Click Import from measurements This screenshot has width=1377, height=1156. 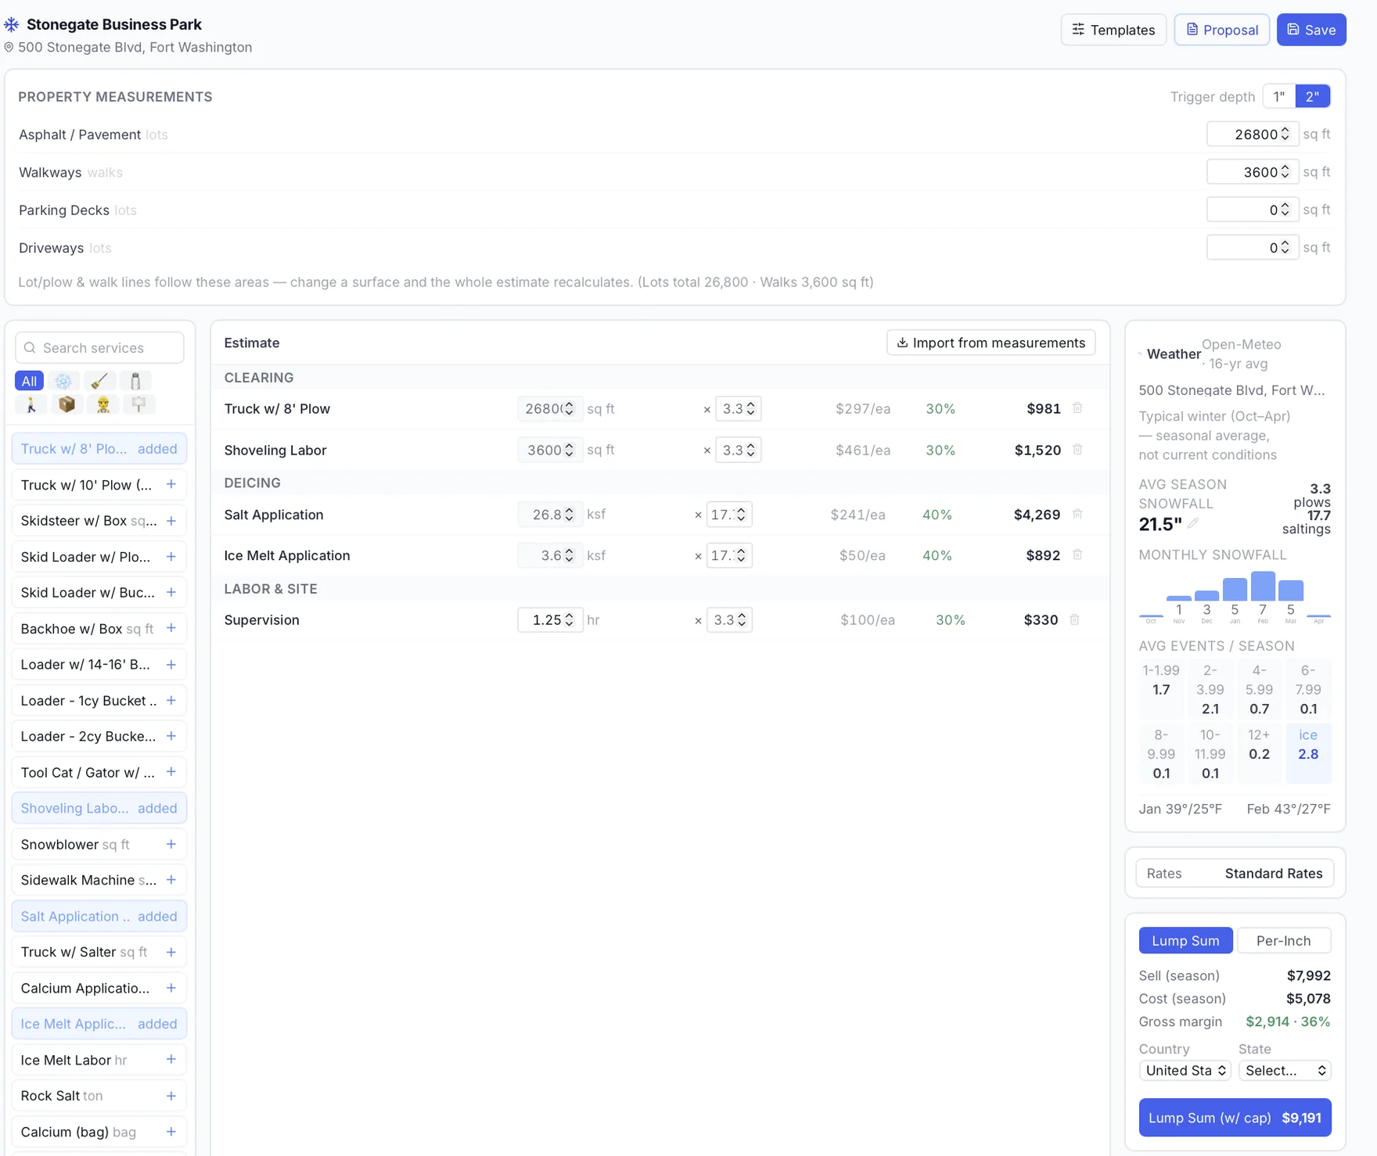click(991, 343)
